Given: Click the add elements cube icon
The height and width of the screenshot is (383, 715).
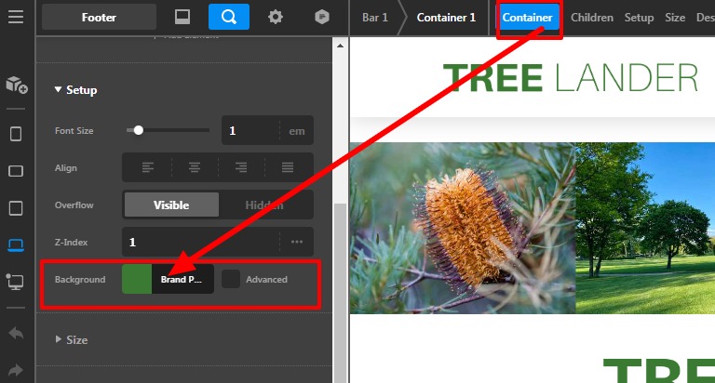Looking at the screenshot, I should 16,85.
